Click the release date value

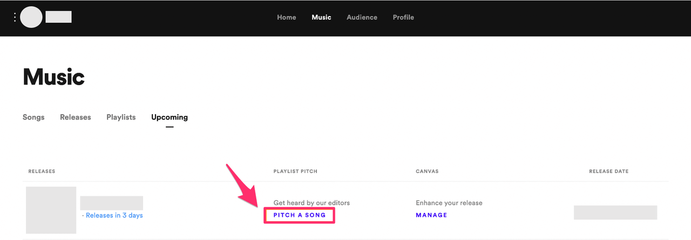(x=615, y=212)
